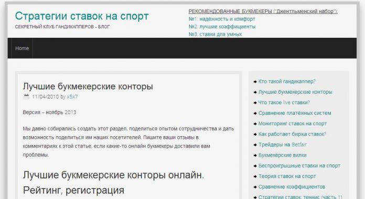The width and height of the screenshot is (365, 199).
Task: Click the РЕКОМЕНДОВАННЫЕ БУКМЕКЕРЫ heading link
Action: click(263, 11)
